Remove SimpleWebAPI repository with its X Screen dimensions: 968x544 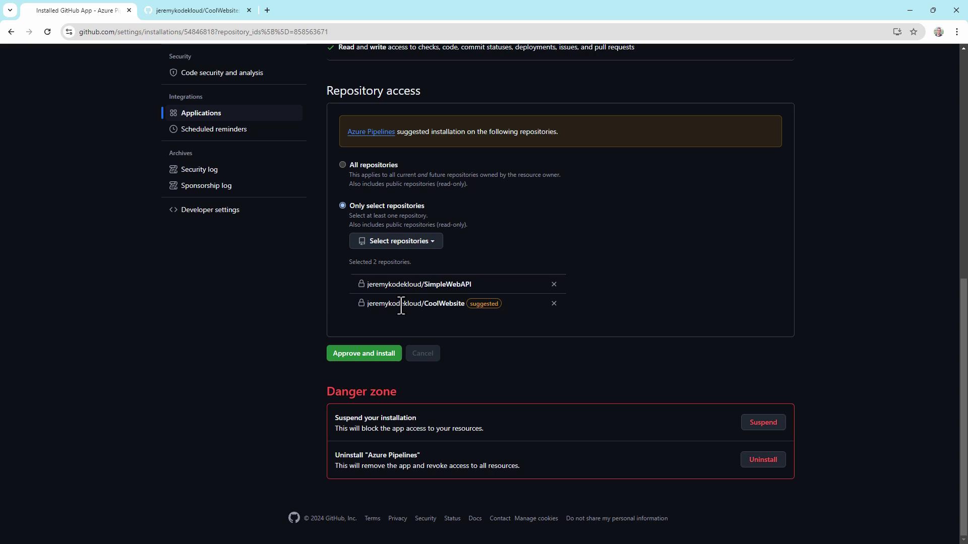[554, 284]
